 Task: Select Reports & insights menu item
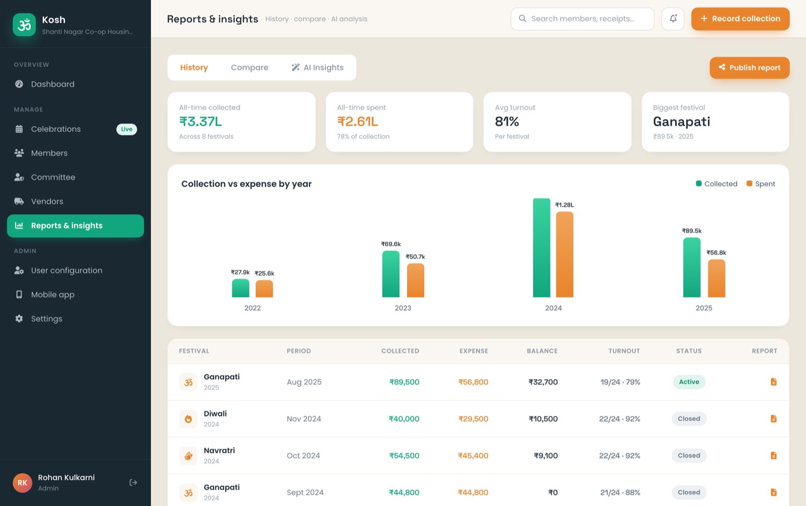(76, 226)
